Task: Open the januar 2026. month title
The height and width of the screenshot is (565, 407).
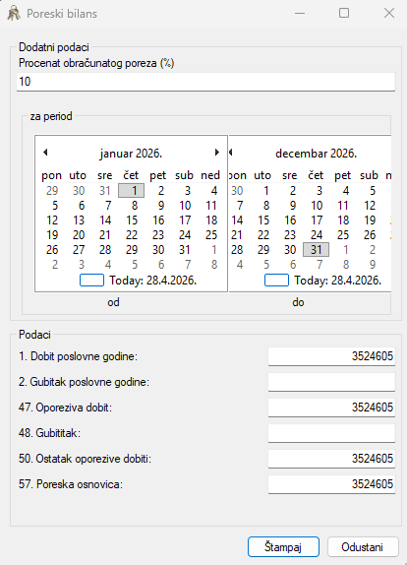Action: (132, 154)
